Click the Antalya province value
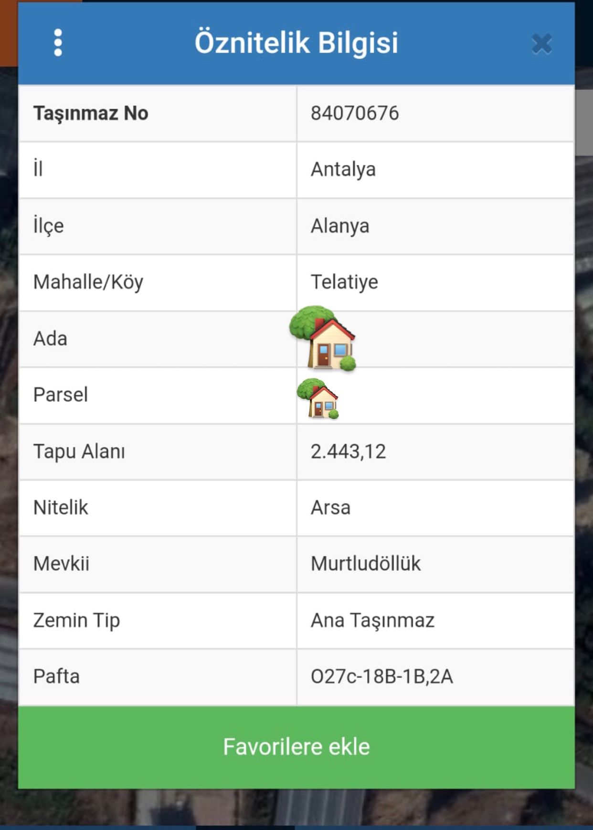 (x=343, y=170)
